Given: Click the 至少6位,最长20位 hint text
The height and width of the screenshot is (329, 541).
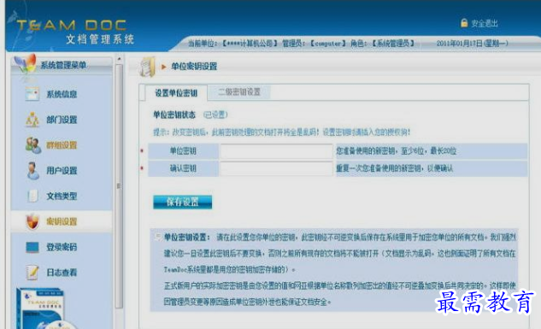Looking at the screenshot, I should (x=397, y=151).
